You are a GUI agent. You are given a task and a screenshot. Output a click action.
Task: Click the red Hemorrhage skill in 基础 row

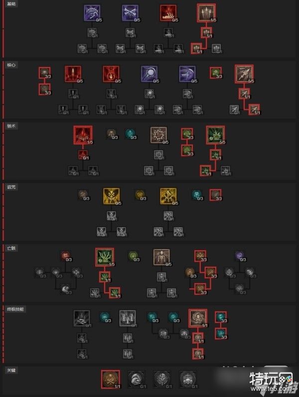[168, 13]
